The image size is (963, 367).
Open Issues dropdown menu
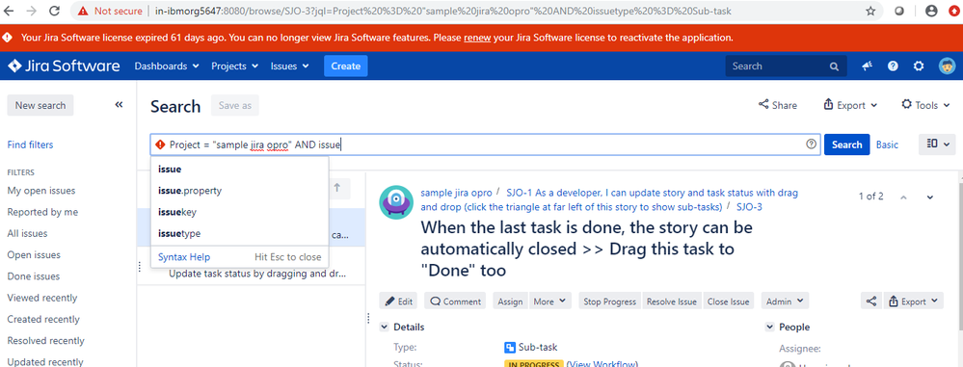tap(290, 66)
